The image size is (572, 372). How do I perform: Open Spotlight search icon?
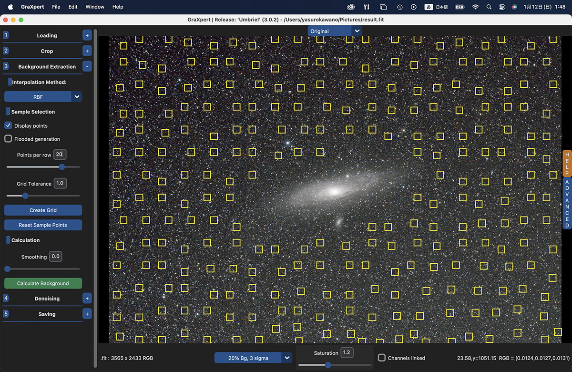coord(489,7)
